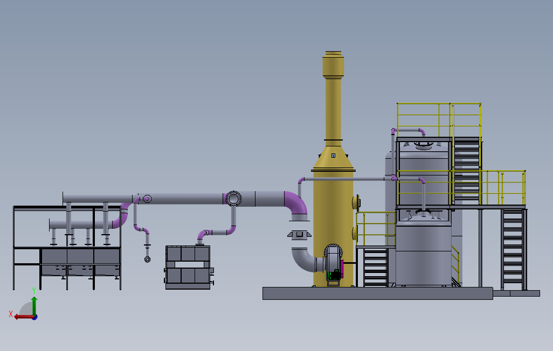
Task: Click the red X axis arrow of triad
Action: click(x=23, y=317)
